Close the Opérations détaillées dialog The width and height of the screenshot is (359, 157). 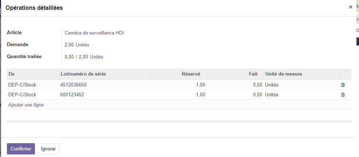tap(351, 7)
